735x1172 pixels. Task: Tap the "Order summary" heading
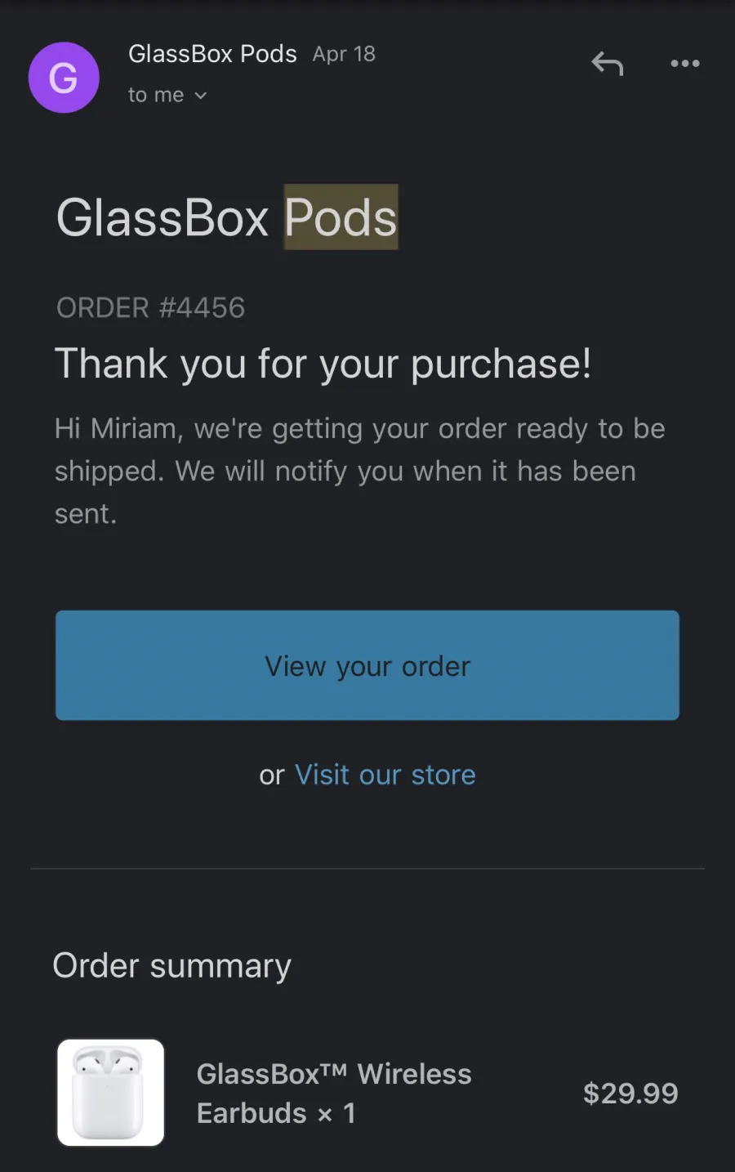[x=171, y=966]
